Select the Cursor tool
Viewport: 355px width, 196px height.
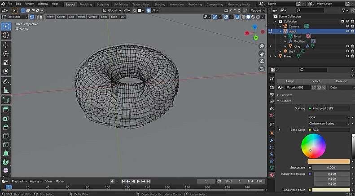[6, 35]
